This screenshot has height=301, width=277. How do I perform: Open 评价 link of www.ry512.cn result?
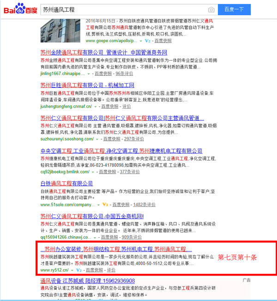(x=111, y=270)
